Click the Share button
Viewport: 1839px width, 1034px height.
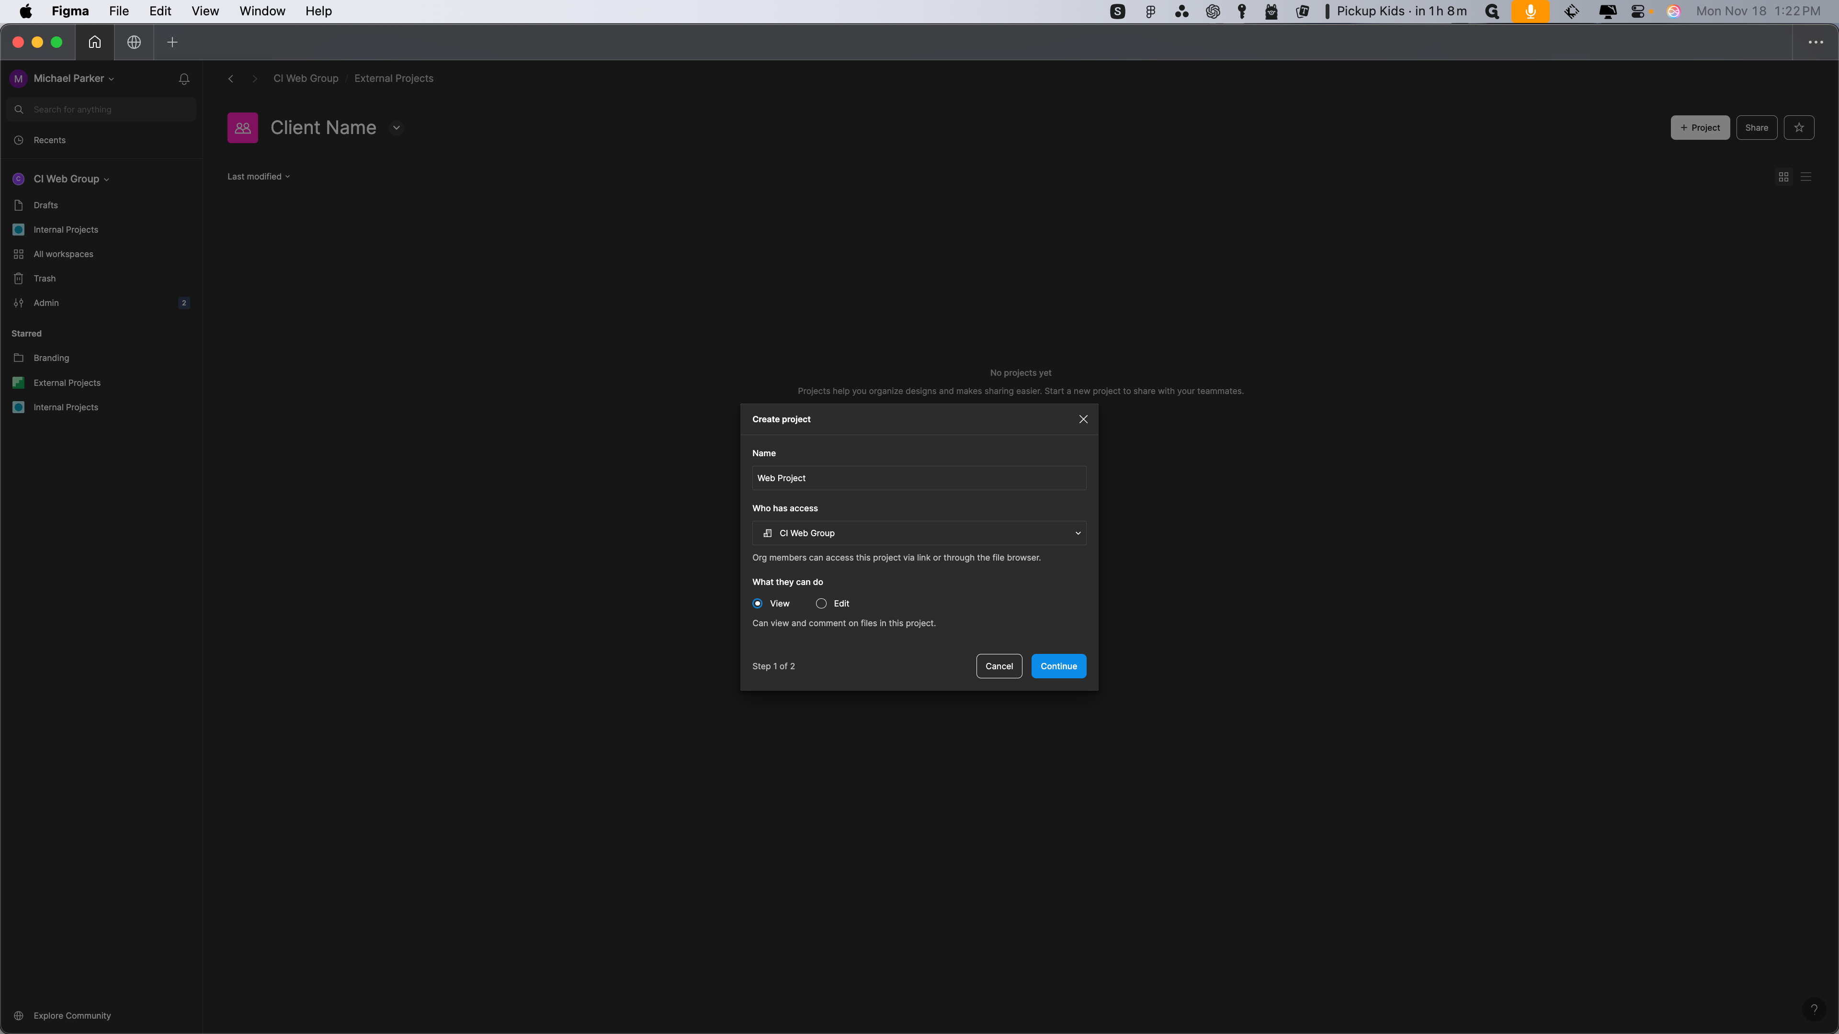click(x=1756, y=128)
